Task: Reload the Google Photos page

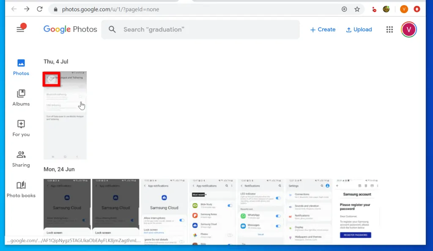Action: point(40,9)
